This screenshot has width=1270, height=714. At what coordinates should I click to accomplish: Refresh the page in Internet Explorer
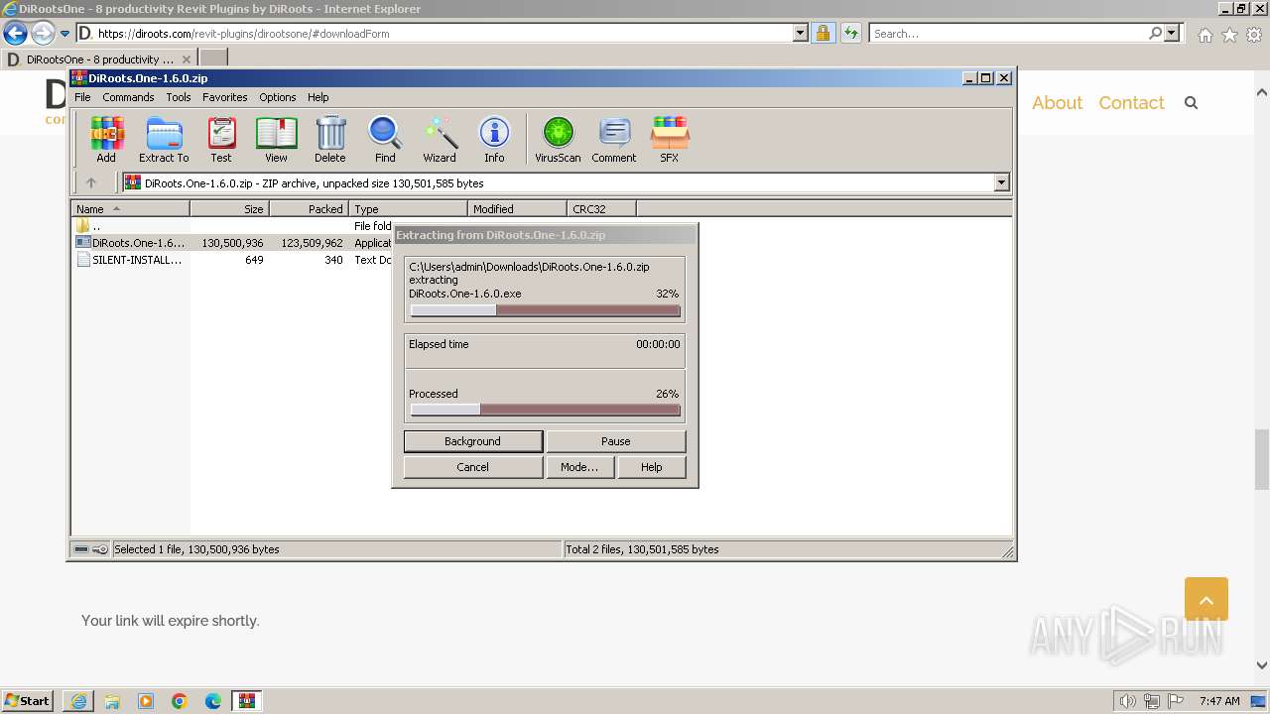(x=850, y=33)
